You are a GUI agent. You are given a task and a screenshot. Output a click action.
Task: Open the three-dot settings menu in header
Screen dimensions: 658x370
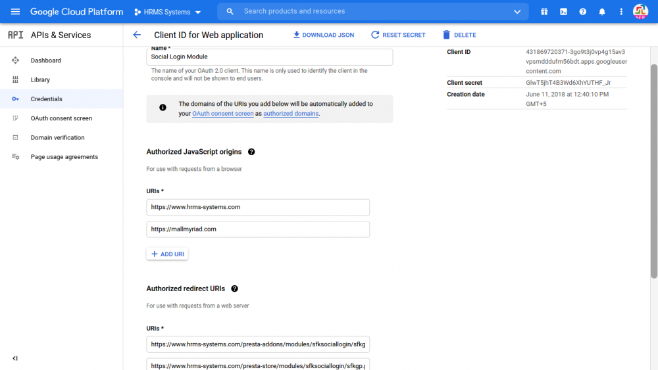tap(622, 12)
